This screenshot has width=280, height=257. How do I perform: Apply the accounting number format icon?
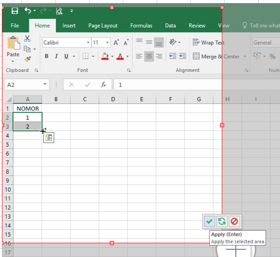257,56
